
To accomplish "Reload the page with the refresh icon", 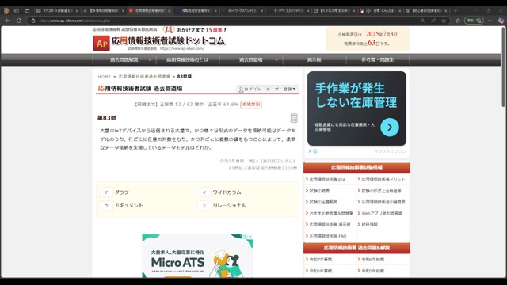I will (x=19, y=21).
